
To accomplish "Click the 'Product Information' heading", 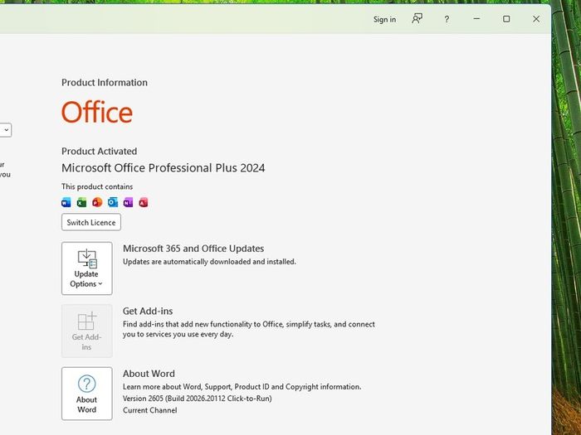I will pyautogui.click(x=105, y=83).
